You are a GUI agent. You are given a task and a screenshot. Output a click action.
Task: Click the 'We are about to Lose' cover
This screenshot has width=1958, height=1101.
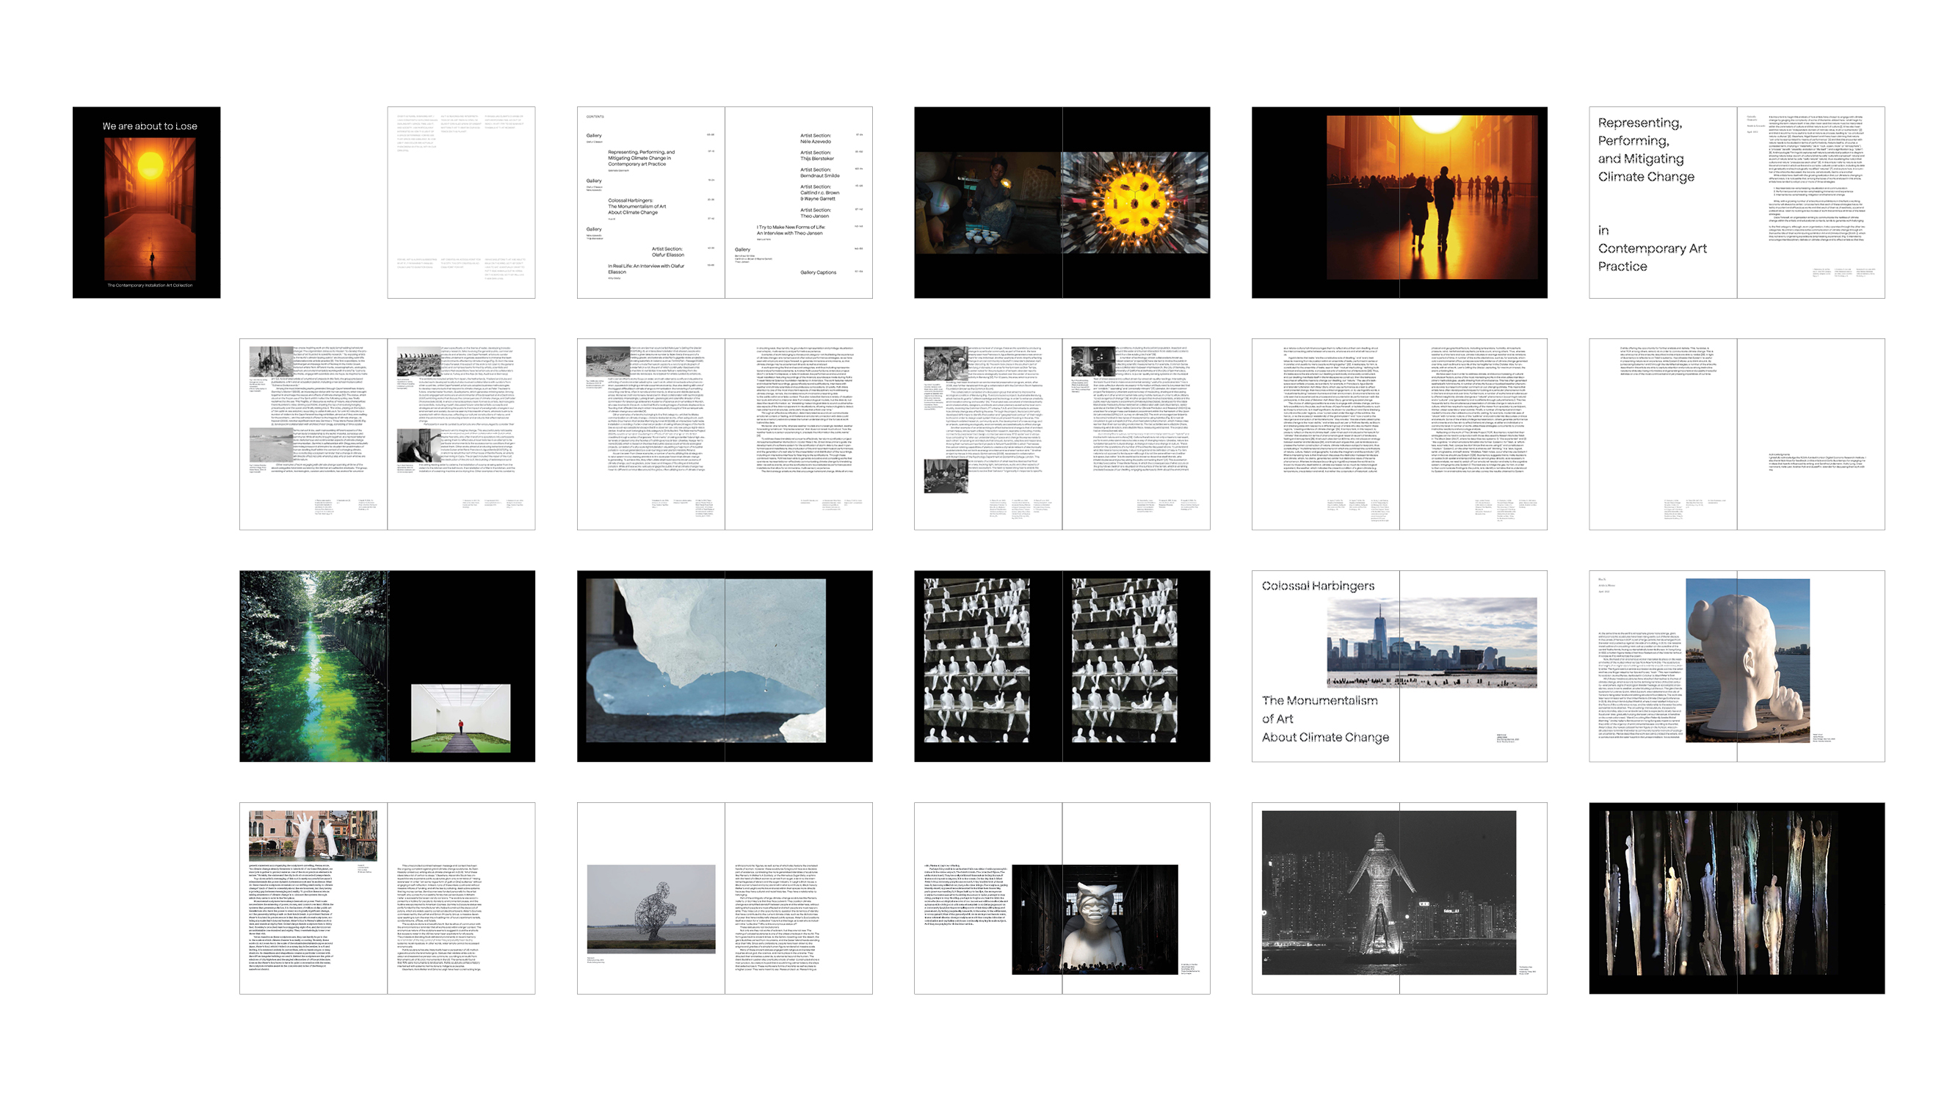tap(146, 202)
